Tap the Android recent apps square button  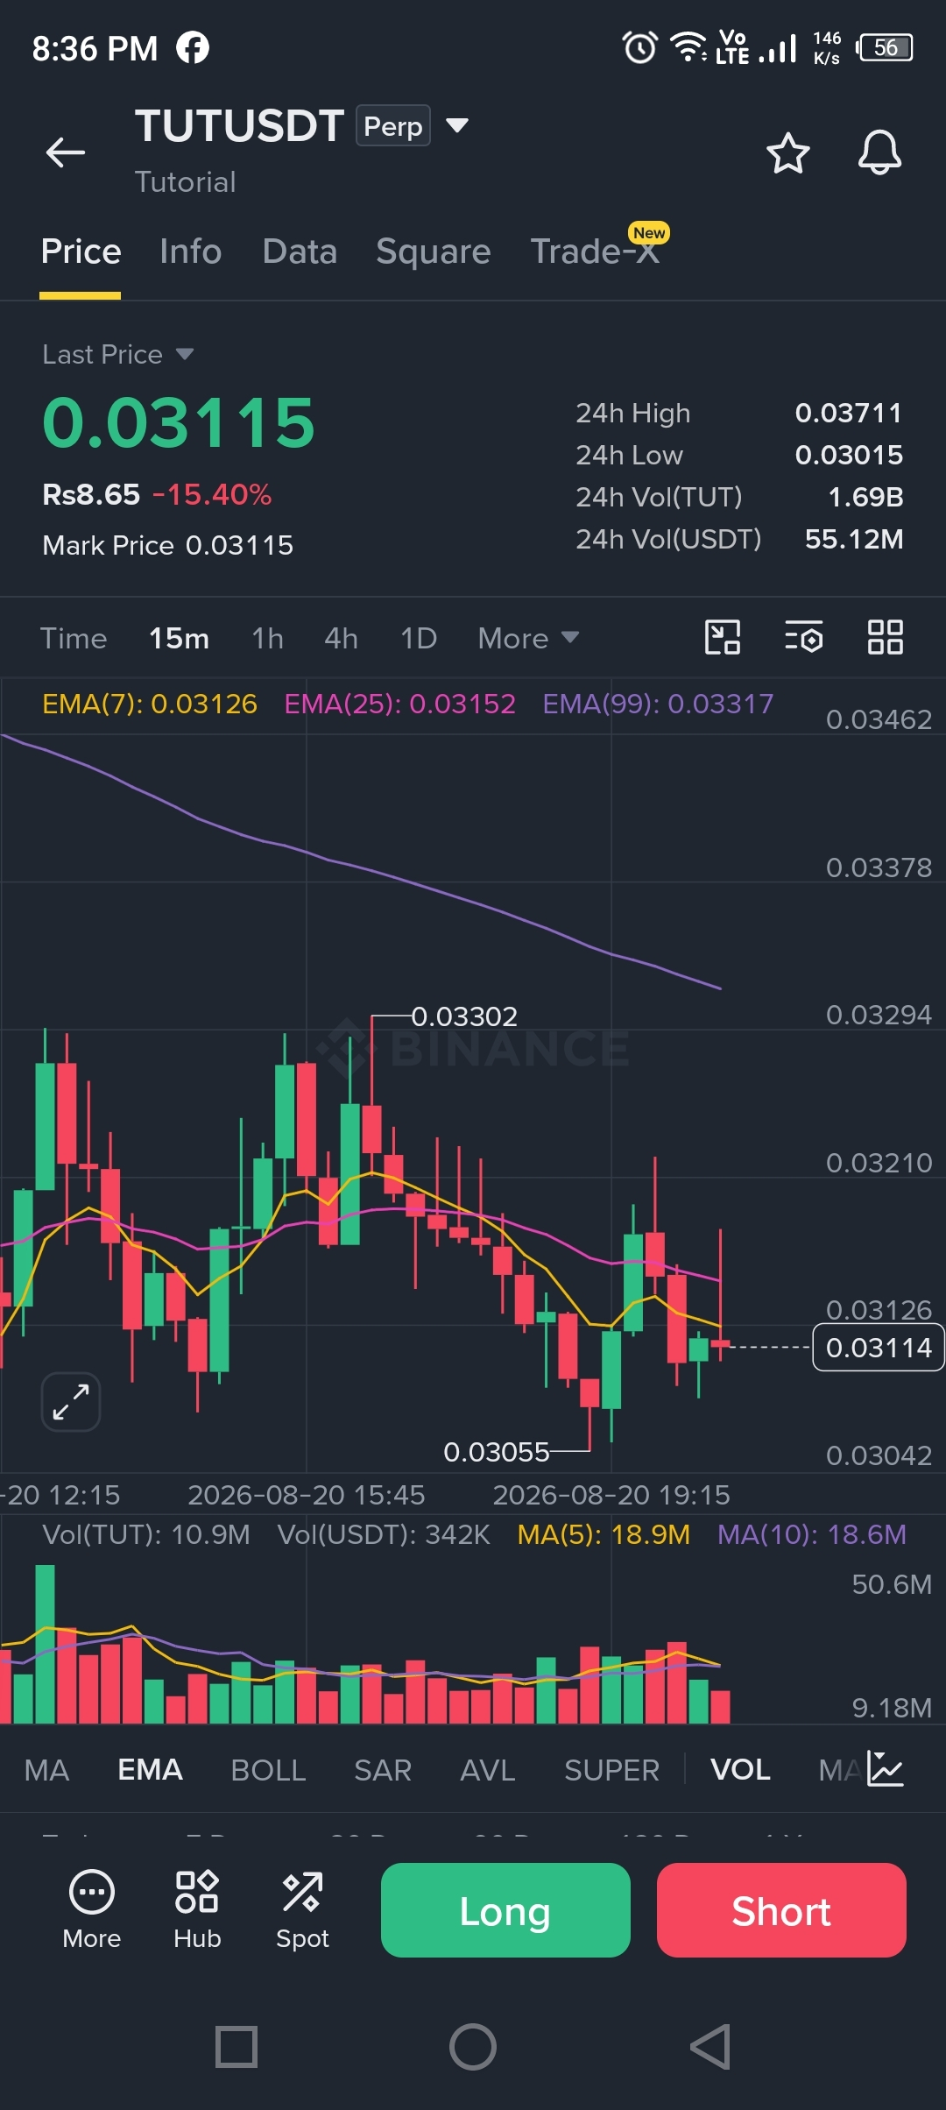[236, 2047]
